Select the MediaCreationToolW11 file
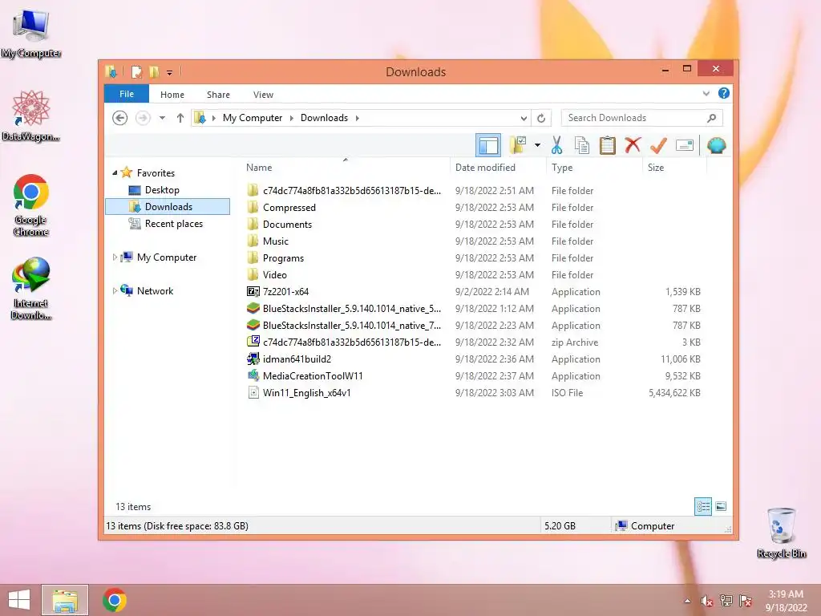 click(x=474, y=375)
